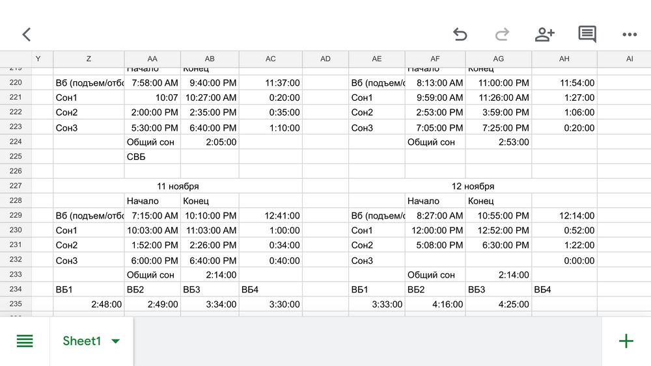Add a new sheet with plus icon
Viewport: 651px width, 366px height.
(626, 341)
